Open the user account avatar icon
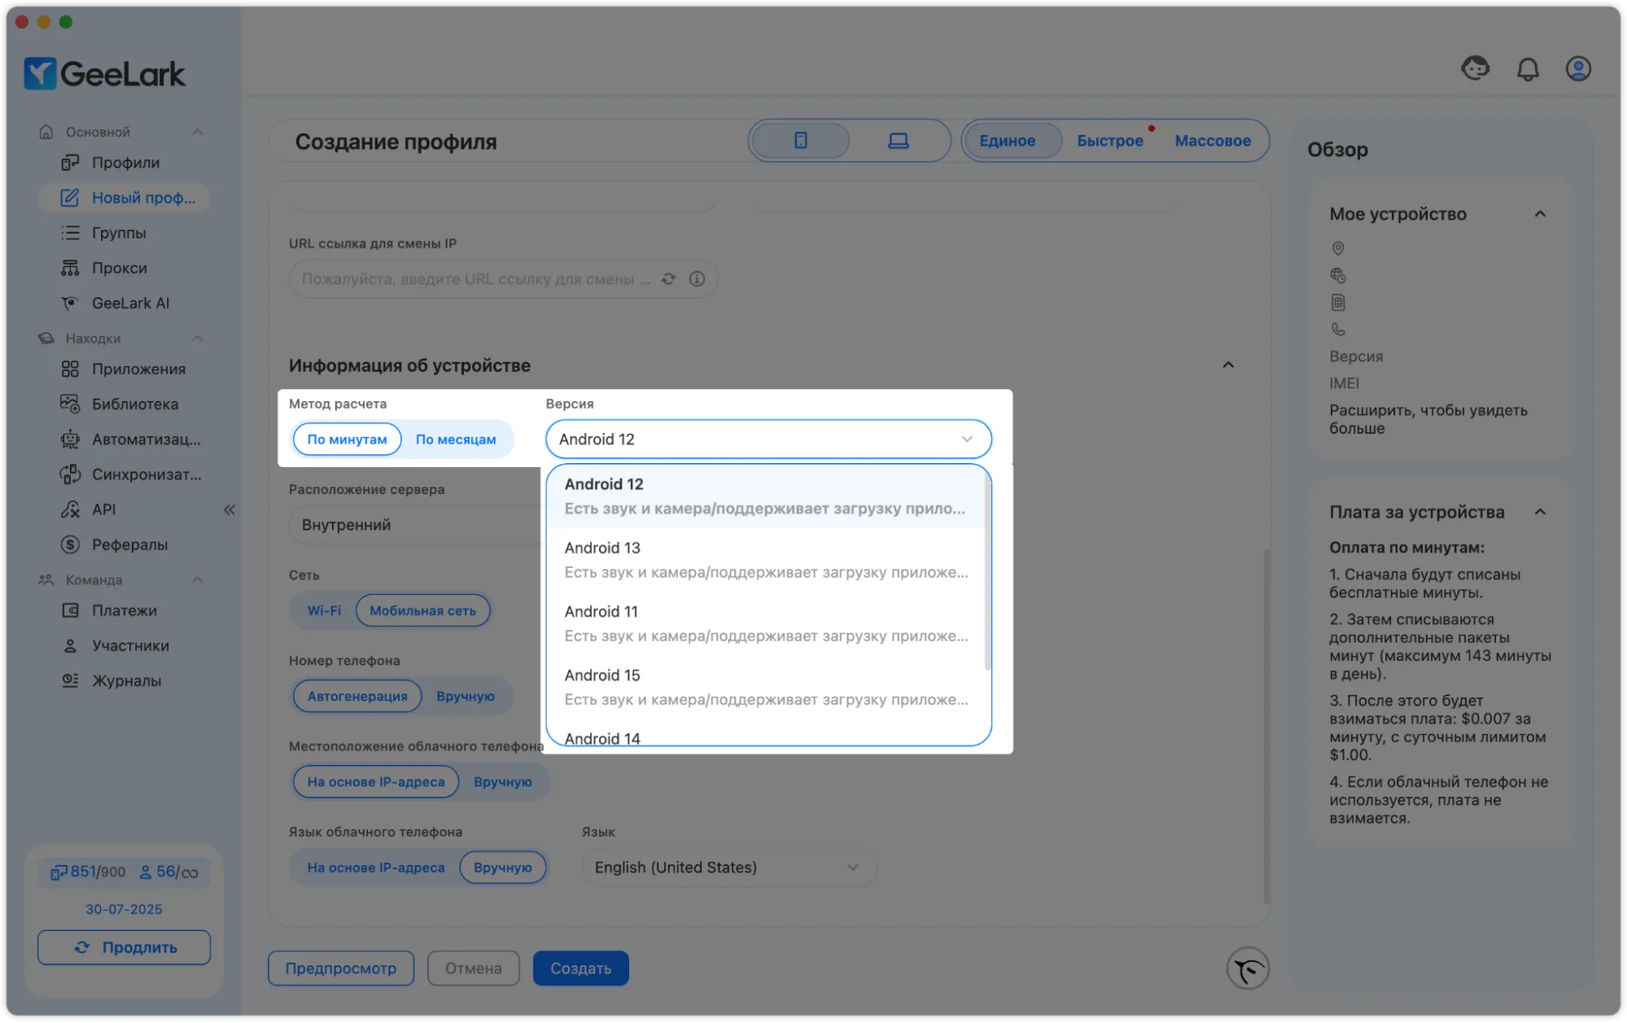1627x1023 pixels. (x=1578, y=69)
